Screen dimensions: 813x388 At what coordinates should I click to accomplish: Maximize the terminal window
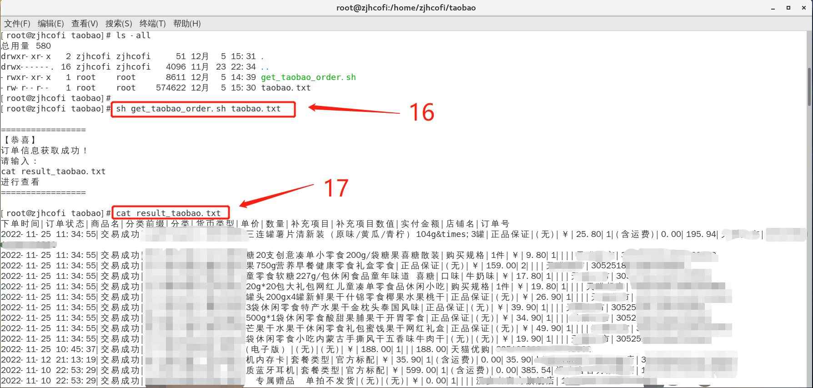[788, 8]
